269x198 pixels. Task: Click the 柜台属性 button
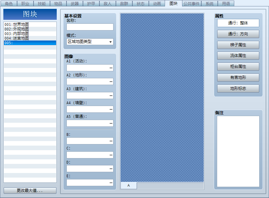pos(238,67)
